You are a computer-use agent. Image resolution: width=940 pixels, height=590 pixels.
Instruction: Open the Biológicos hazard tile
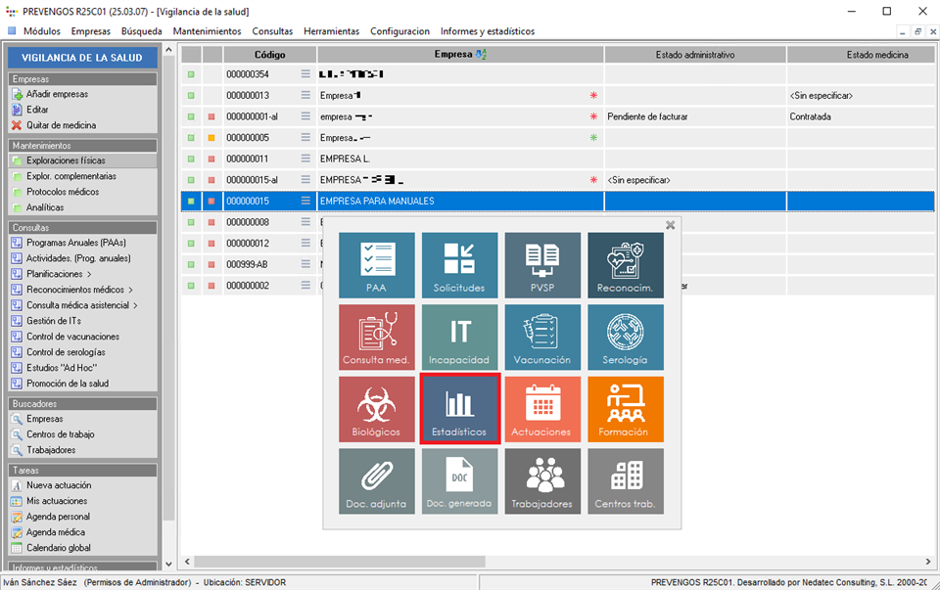click(377, 409)
